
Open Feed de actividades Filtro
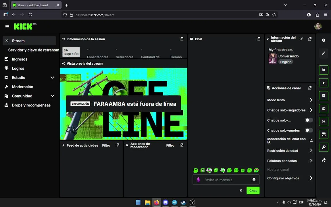tap(106, 145)
